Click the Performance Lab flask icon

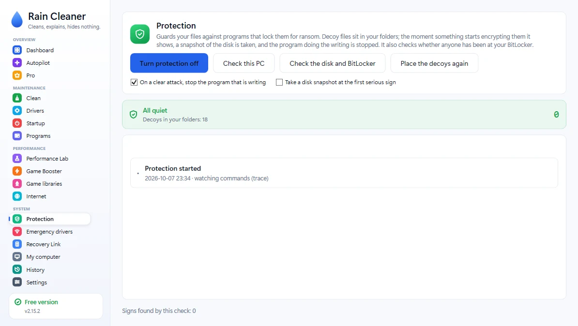(x=17, y=158)
